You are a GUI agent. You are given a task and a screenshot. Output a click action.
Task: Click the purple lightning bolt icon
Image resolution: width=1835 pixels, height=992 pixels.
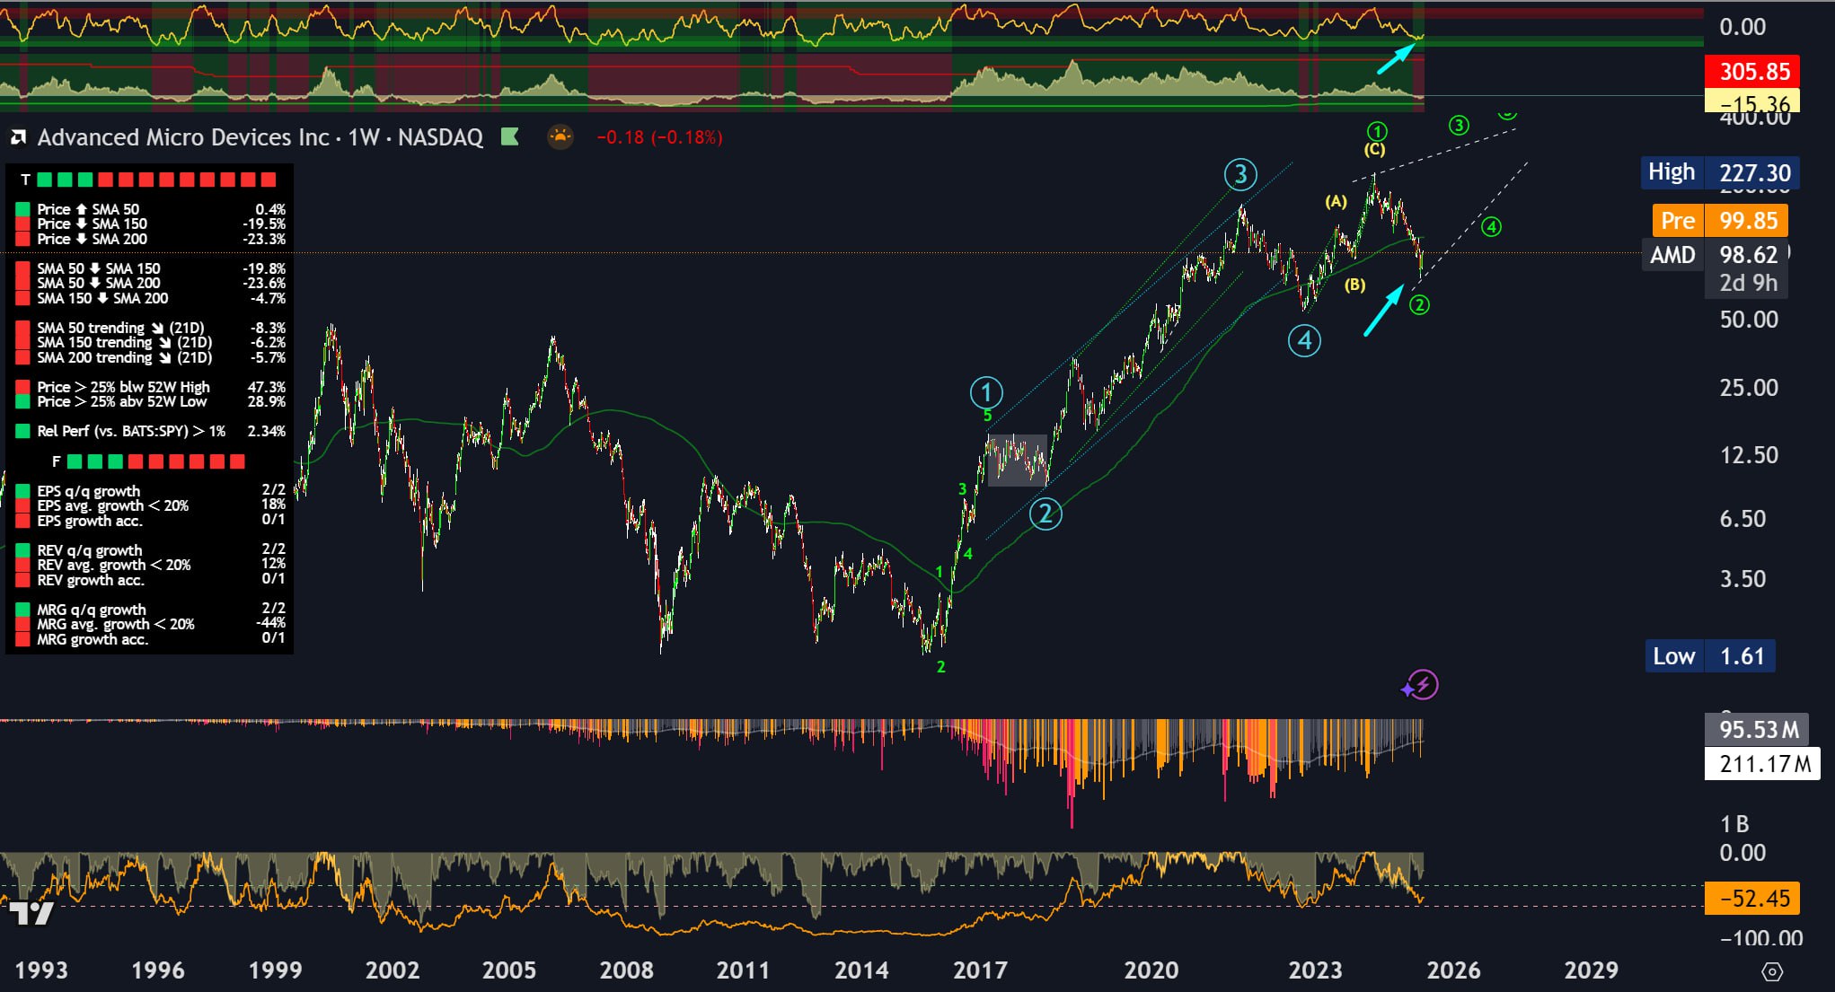(1424, 685)
